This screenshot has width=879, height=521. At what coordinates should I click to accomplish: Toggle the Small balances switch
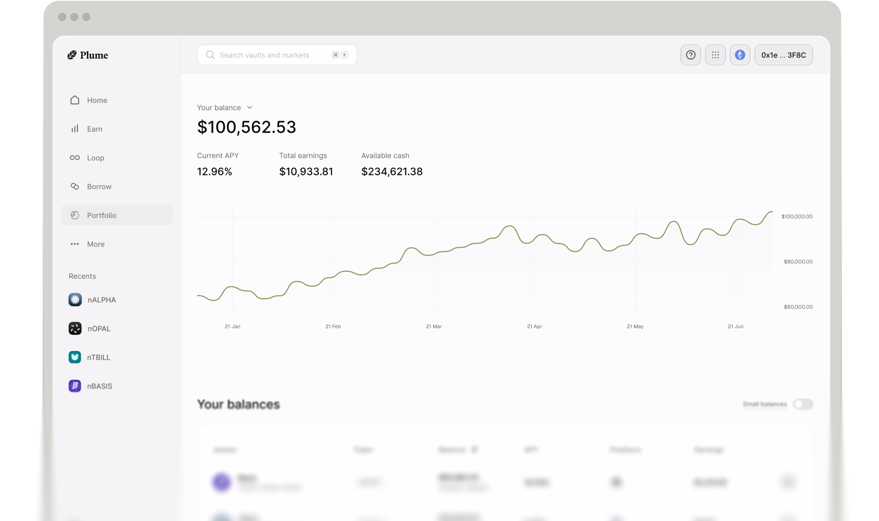tap(803, 404)
